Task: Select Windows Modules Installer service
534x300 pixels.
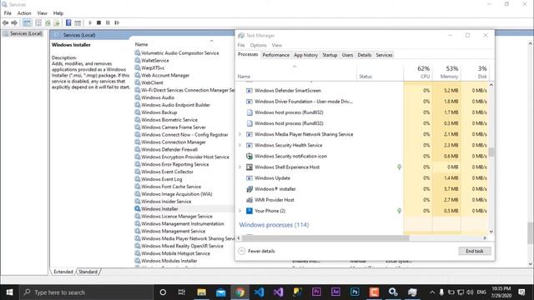Action: (169, 261)
